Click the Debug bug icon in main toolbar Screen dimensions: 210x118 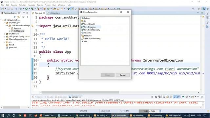click(21, 9)
